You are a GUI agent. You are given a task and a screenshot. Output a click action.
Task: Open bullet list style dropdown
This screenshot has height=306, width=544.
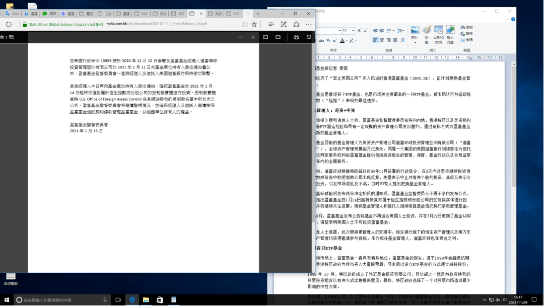point(393,31)
